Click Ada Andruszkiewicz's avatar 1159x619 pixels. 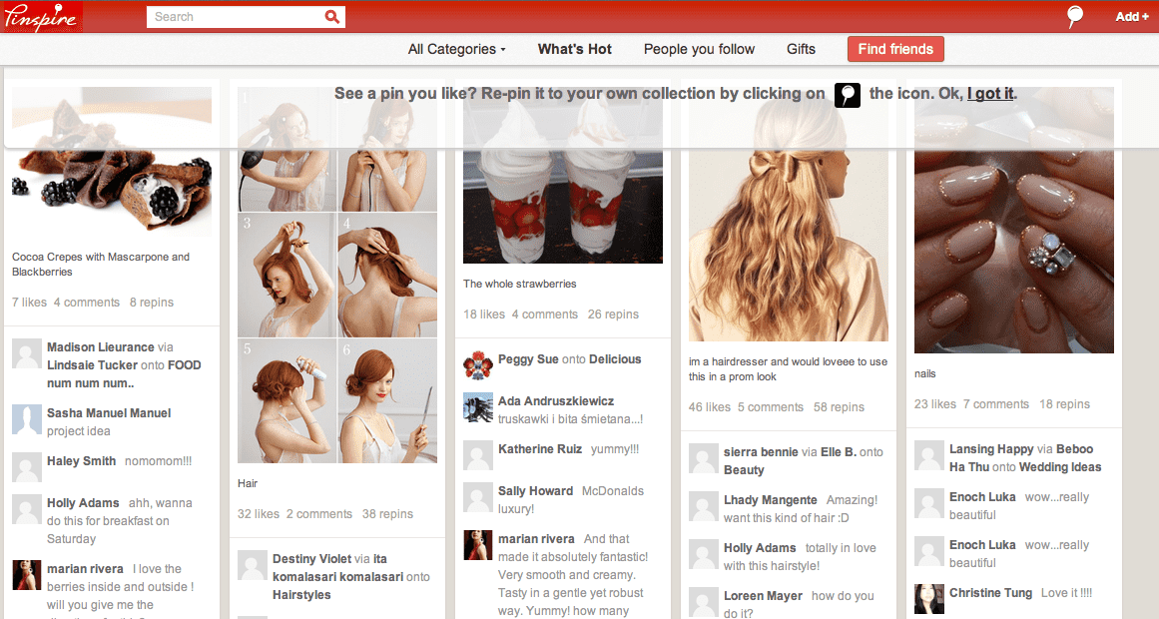click(477, 408)
